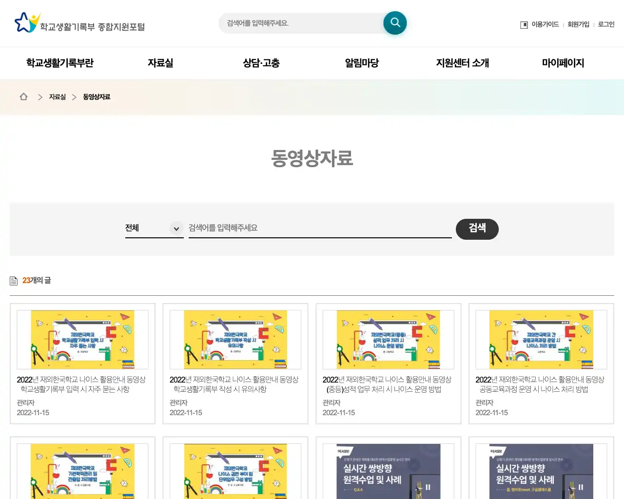Click the 이용가이드 book icon
Screen dimensions: 624x499
(x=524, y=25)
